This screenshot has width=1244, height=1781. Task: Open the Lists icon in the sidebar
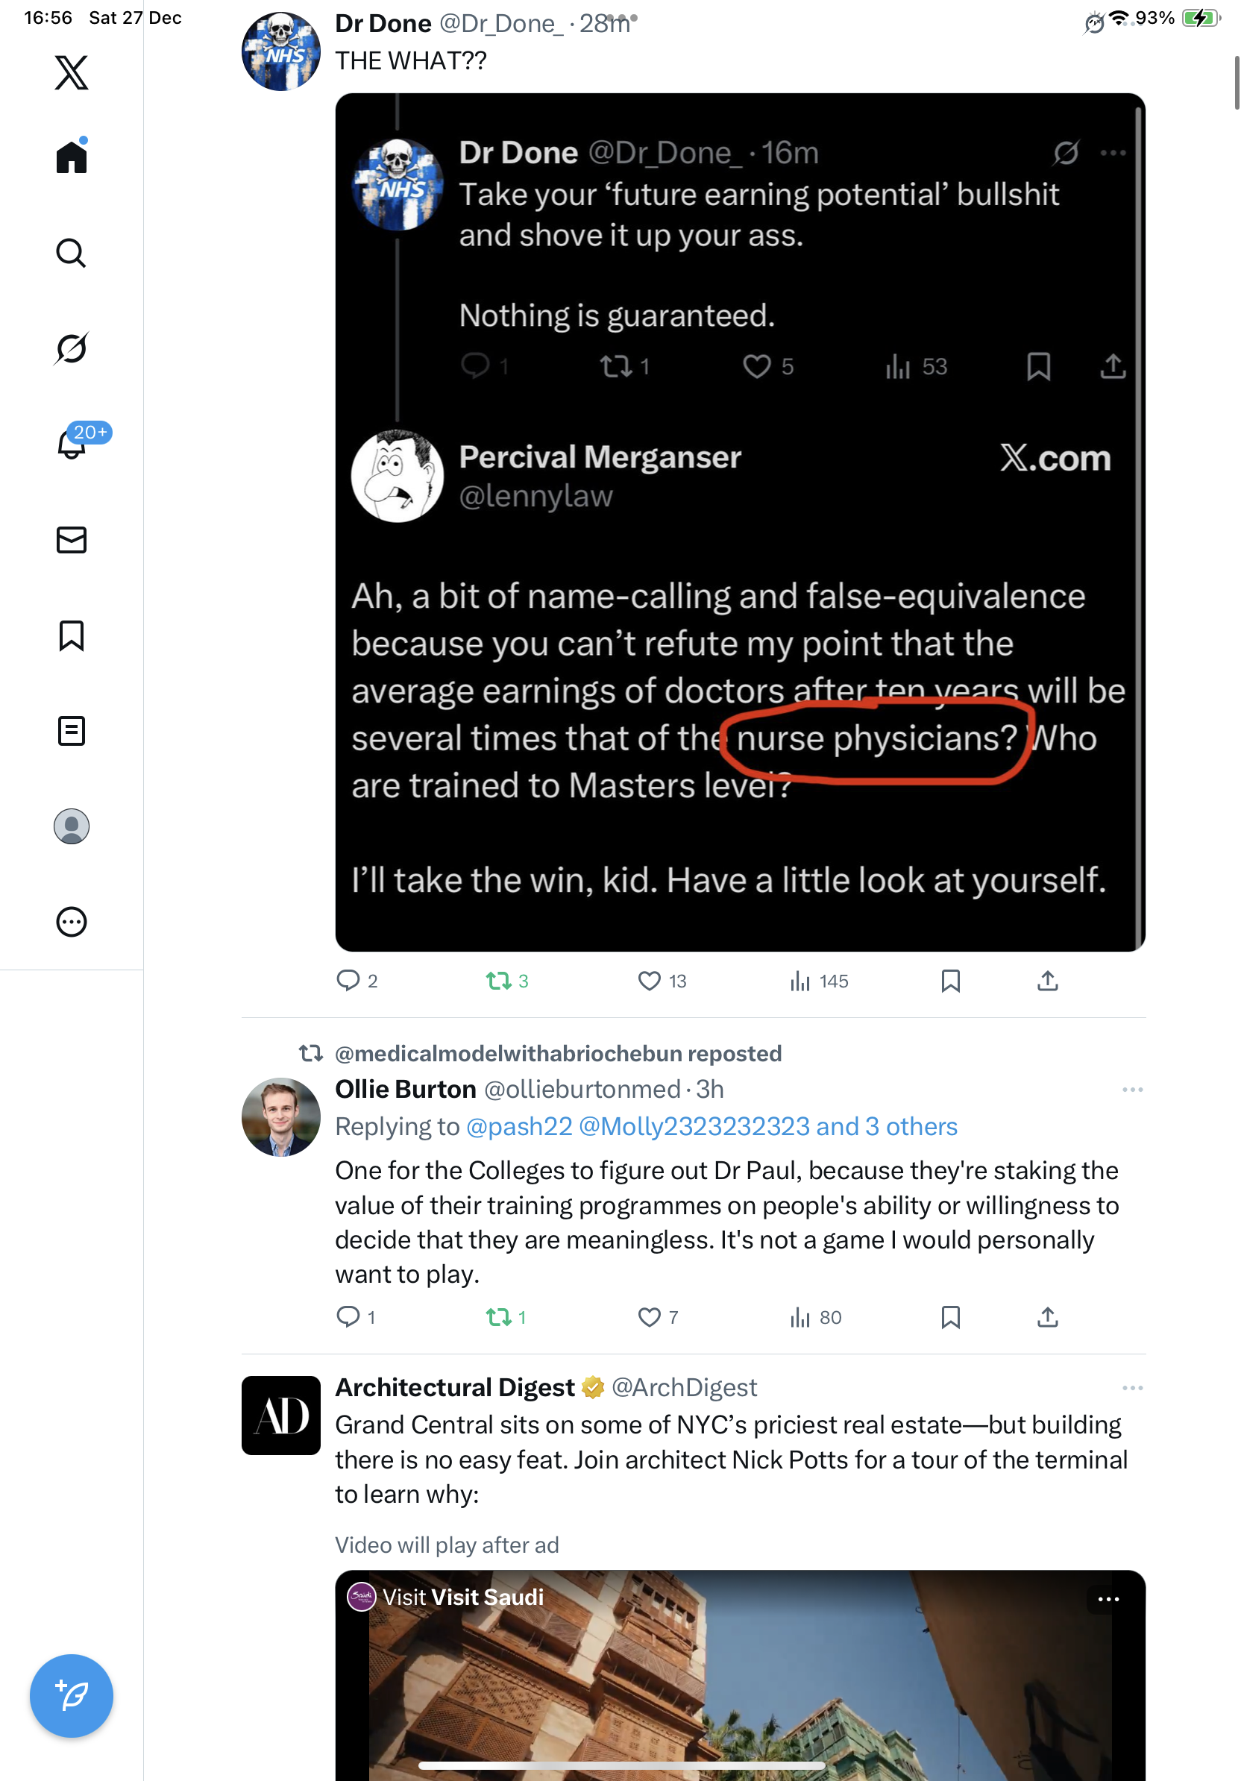point(72,731)
